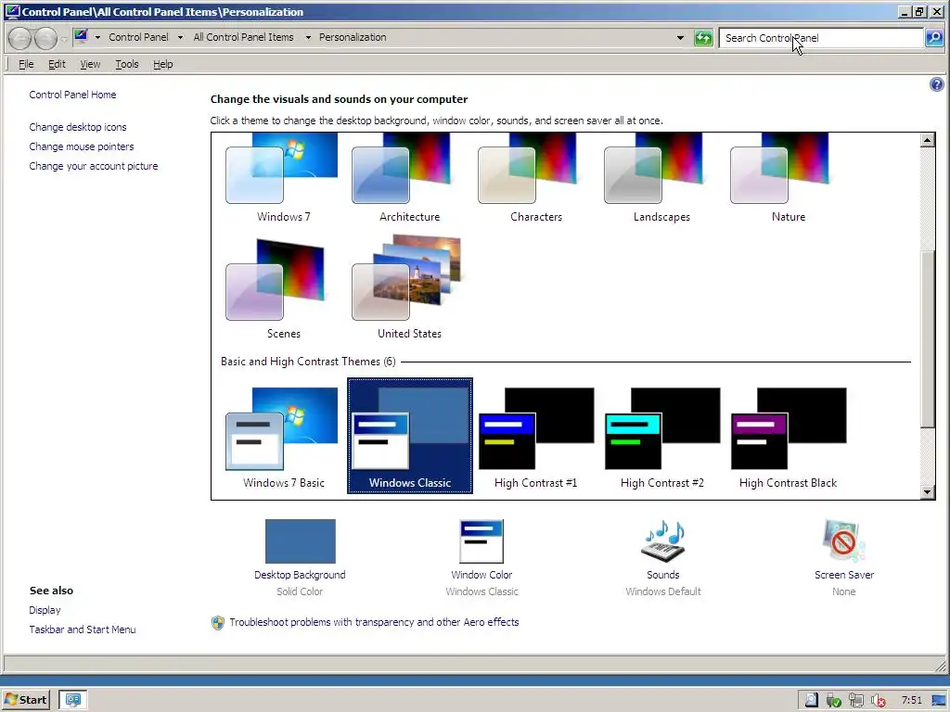950x712 pixels.
Task: Click the Windows Classic theme
Action: click(x=409, y=437)
